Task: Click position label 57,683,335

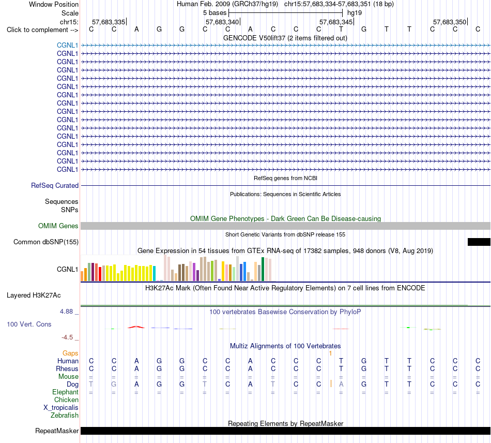Action: point(109,22)
